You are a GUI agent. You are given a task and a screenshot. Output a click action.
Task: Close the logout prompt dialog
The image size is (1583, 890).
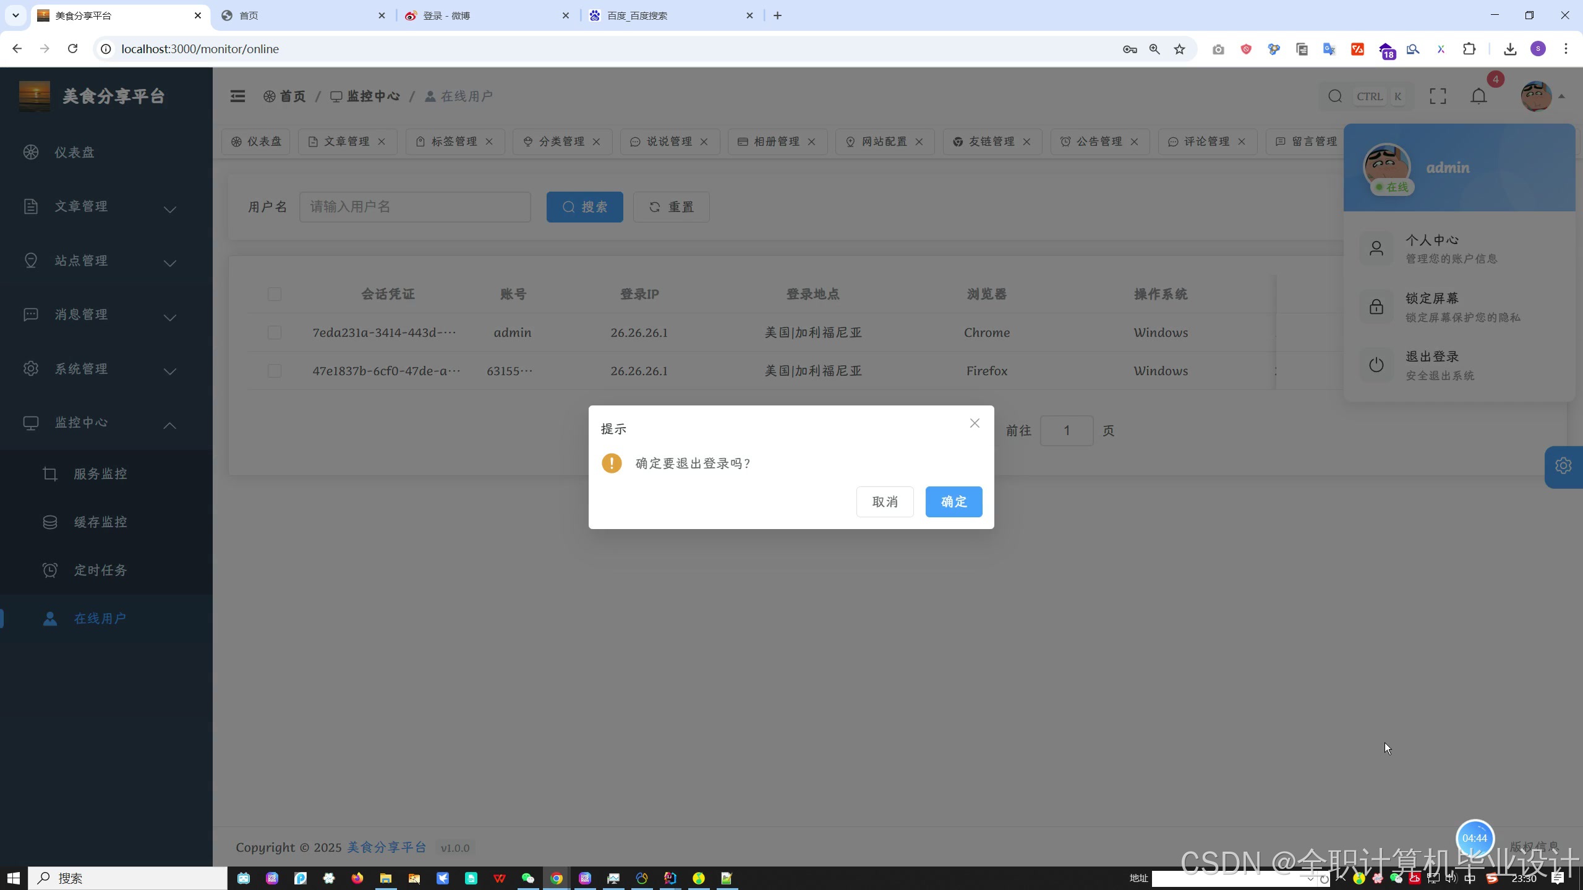[975, 423]
